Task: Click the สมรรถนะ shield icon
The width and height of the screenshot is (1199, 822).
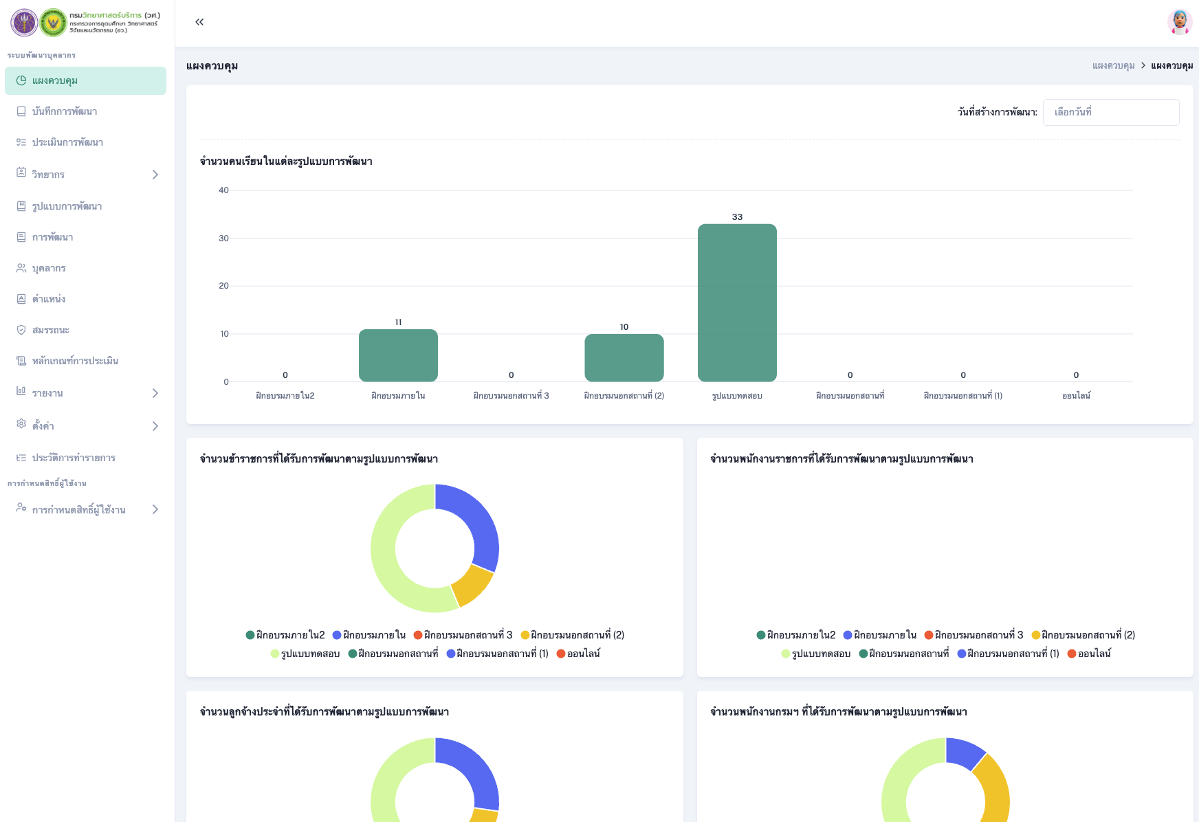Action: tap(21, 330)
